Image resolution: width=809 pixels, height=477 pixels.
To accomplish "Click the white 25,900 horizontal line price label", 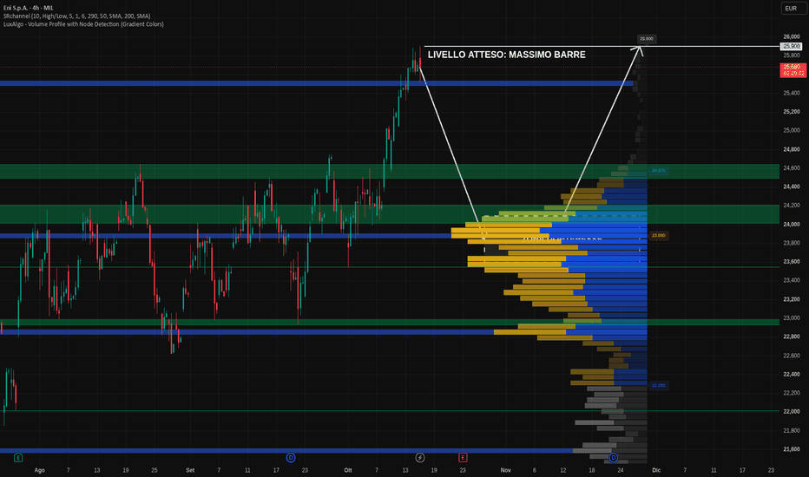I will pos(792,47).
